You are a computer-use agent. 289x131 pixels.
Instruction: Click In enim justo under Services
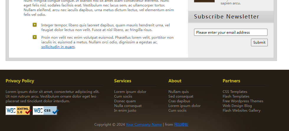125,110
